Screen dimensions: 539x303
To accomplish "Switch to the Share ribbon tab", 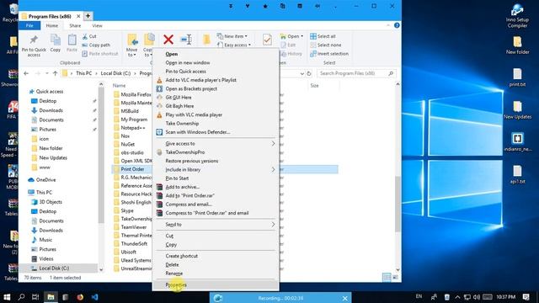I will 75,26.
